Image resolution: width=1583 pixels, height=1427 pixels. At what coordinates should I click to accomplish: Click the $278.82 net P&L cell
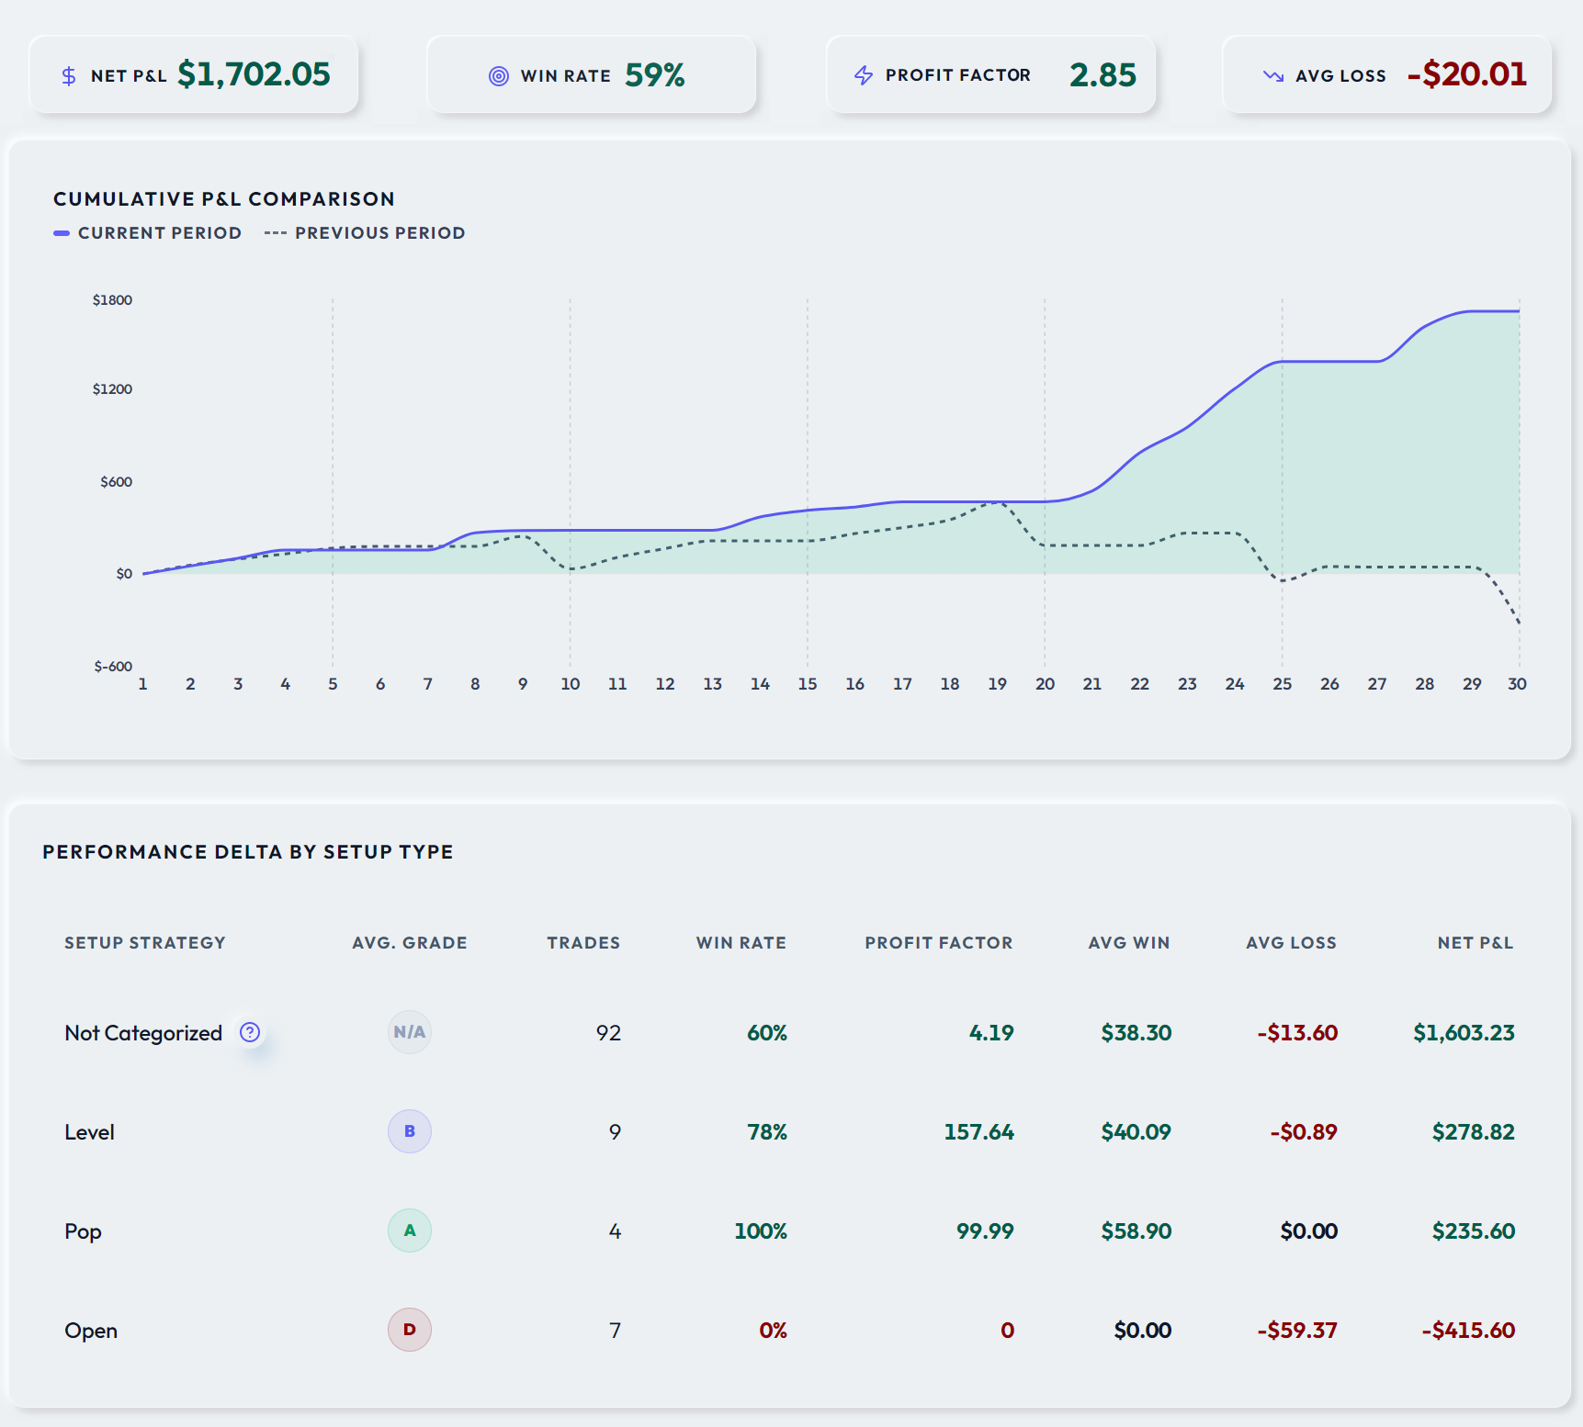click(1474, 1132)
